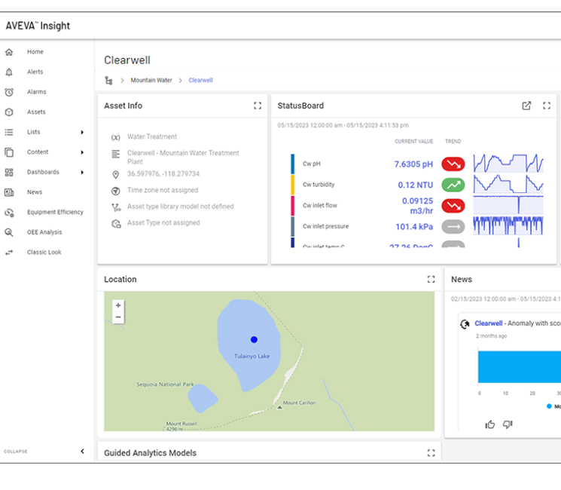Expand Asset Info panel to fullscreen
Viewport: 561px width, 490px height.
[258, 106]
